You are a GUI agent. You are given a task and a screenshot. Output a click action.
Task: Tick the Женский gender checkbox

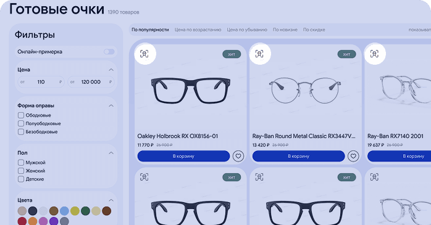21,171
